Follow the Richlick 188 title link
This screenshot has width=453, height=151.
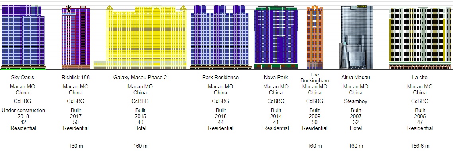[76, 77]
